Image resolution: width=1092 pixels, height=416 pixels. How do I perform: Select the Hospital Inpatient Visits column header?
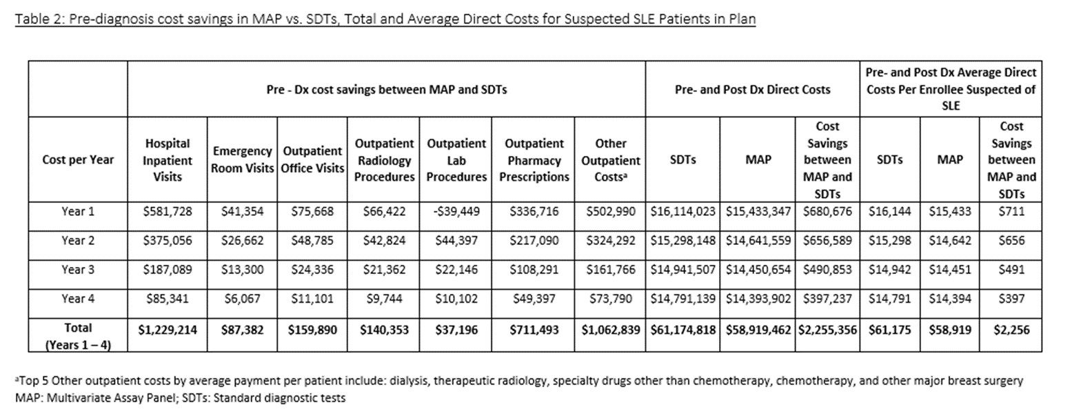(168, 160)
